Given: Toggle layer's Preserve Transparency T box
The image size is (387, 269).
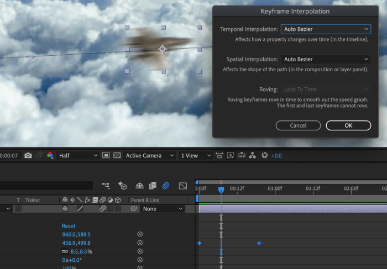Looking at the screenshot, I should (18, 209).
